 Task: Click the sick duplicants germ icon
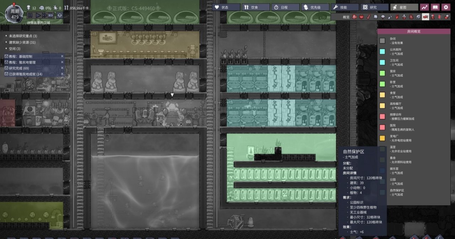coord(55,7)
